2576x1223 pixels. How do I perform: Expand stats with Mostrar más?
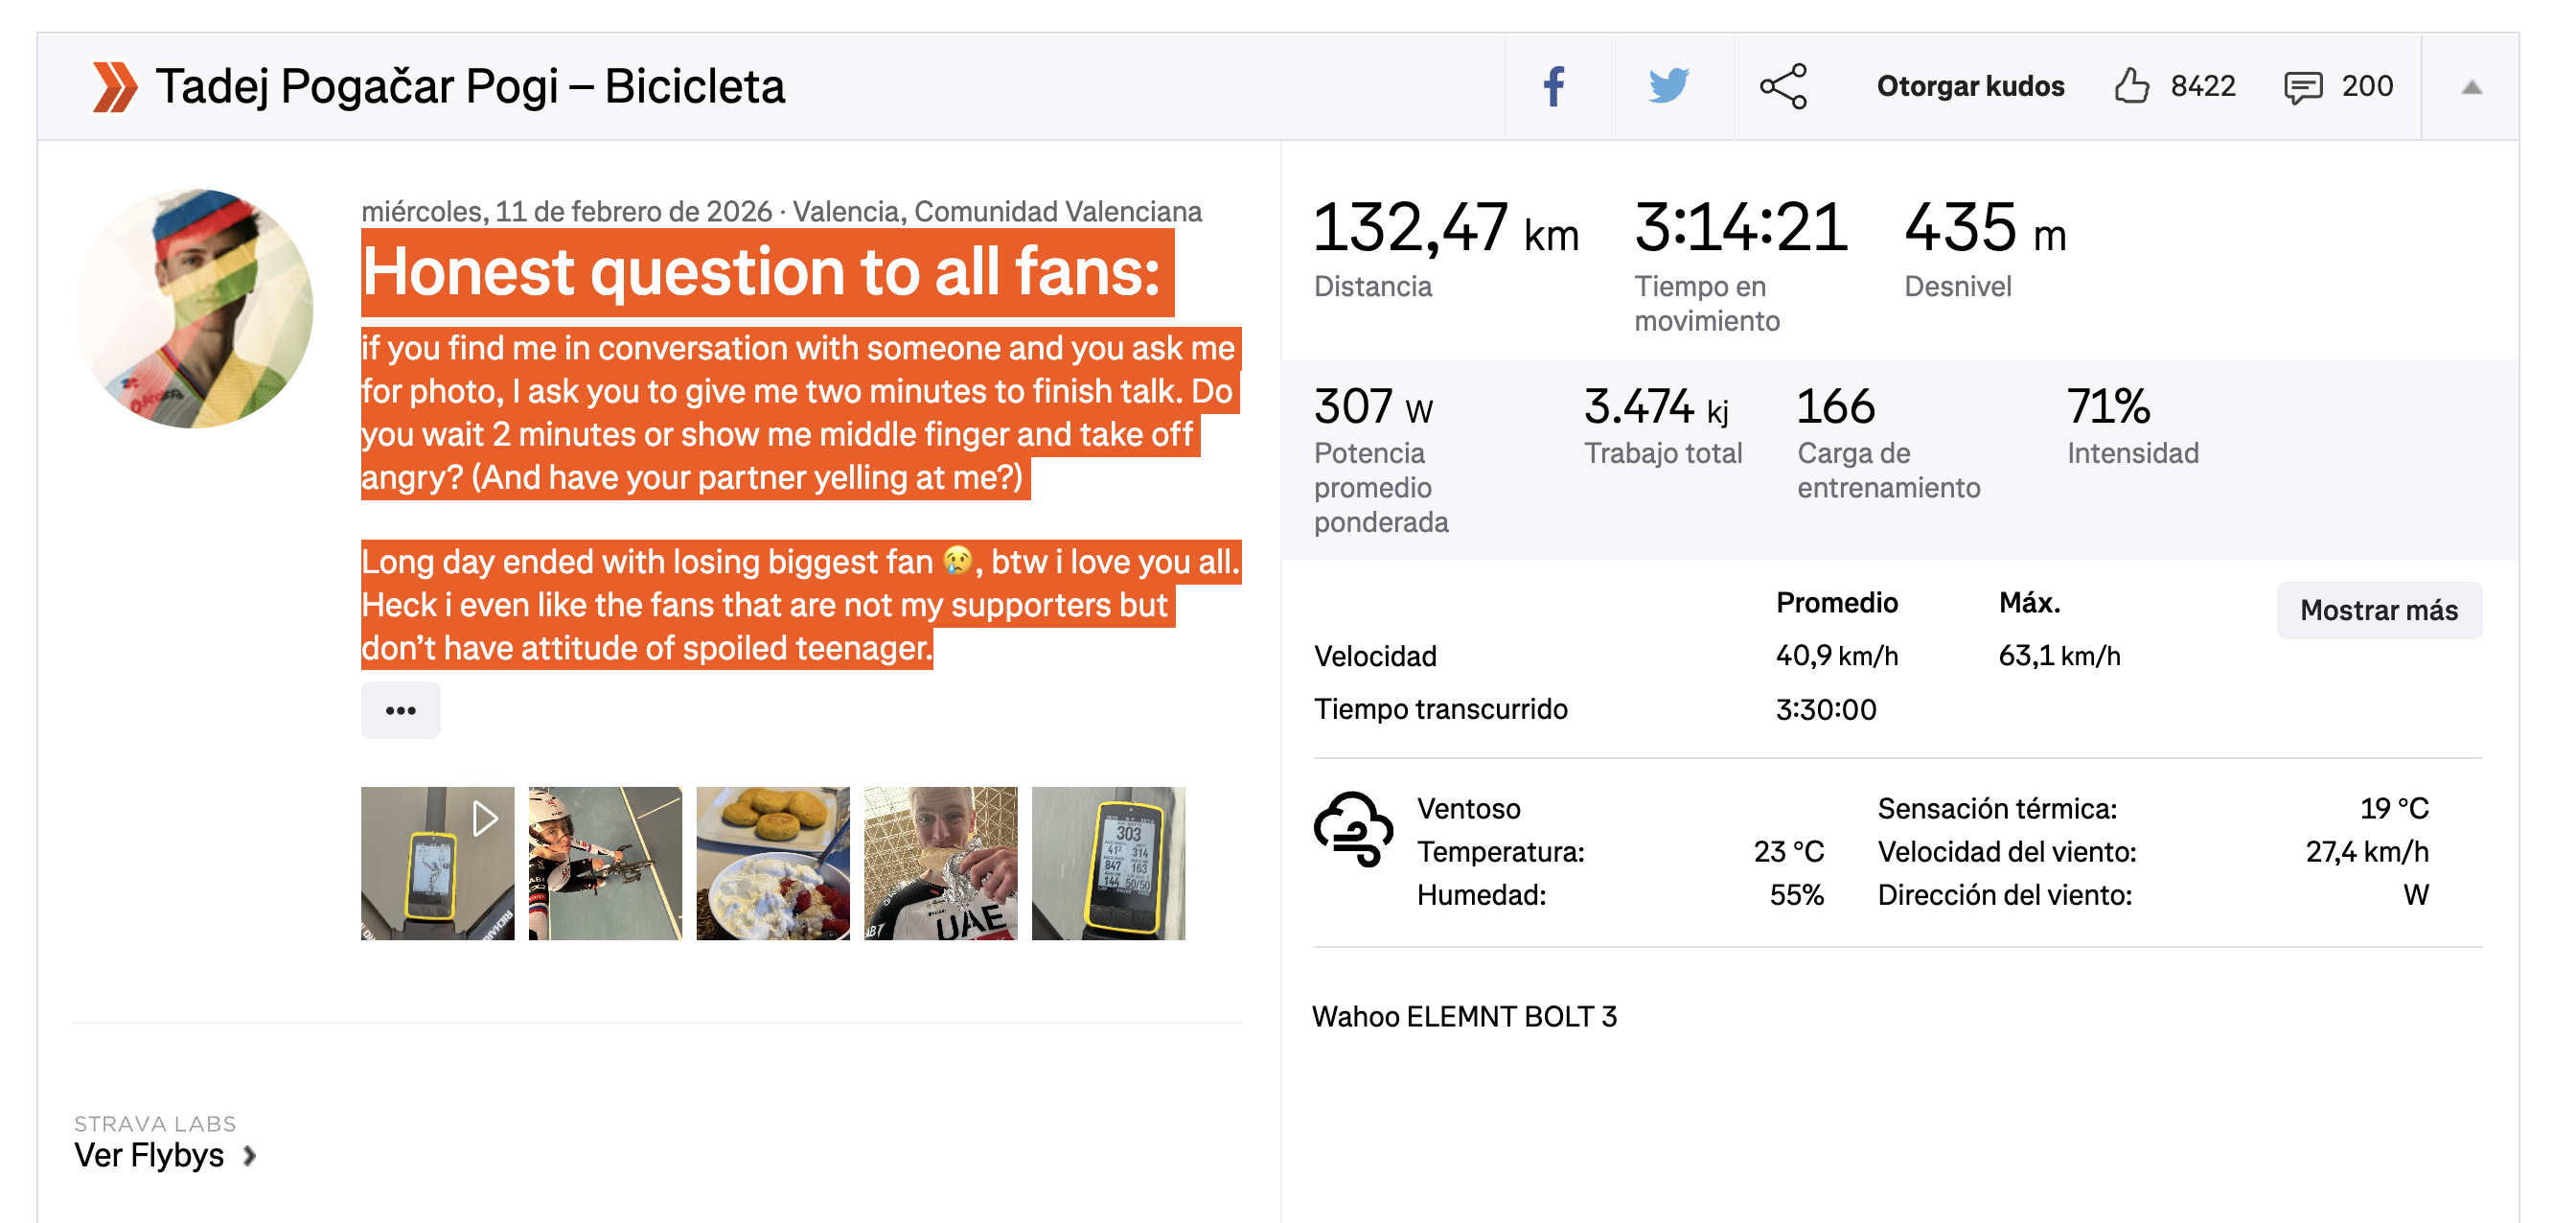(x=2378, y=610)
